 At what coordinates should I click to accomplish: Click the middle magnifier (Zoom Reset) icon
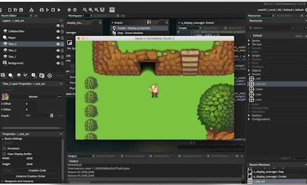coord(91,10)
